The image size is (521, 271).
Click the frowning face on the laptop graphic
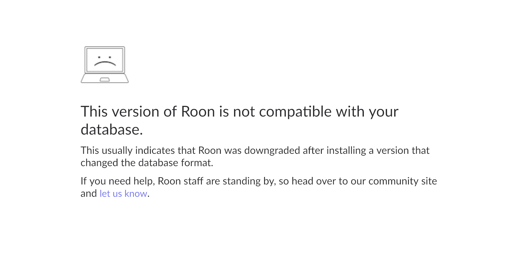[x=105, y=60]
